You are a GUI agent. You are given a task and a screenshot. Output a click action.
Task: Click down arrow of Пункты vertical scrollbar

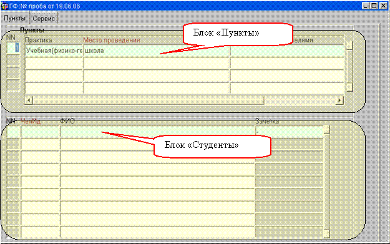tap(349, 87)
